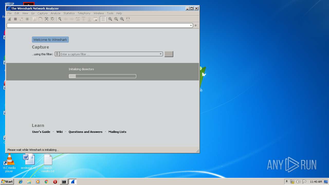Open Windows Explorer folder taskbar icon
The width and height of the screenshot is (329, 185).
(x=29, y=182)
